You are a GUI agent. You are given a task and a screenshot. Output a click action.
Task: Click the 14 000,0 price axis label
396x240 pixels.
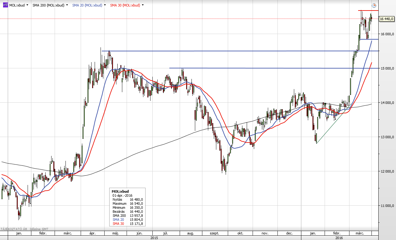coord(387,103)
